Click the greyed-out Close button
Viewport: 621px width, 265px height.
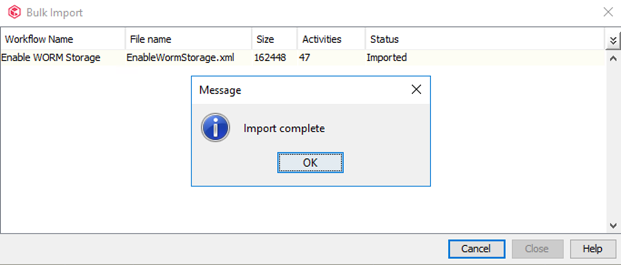pos(536,249)
